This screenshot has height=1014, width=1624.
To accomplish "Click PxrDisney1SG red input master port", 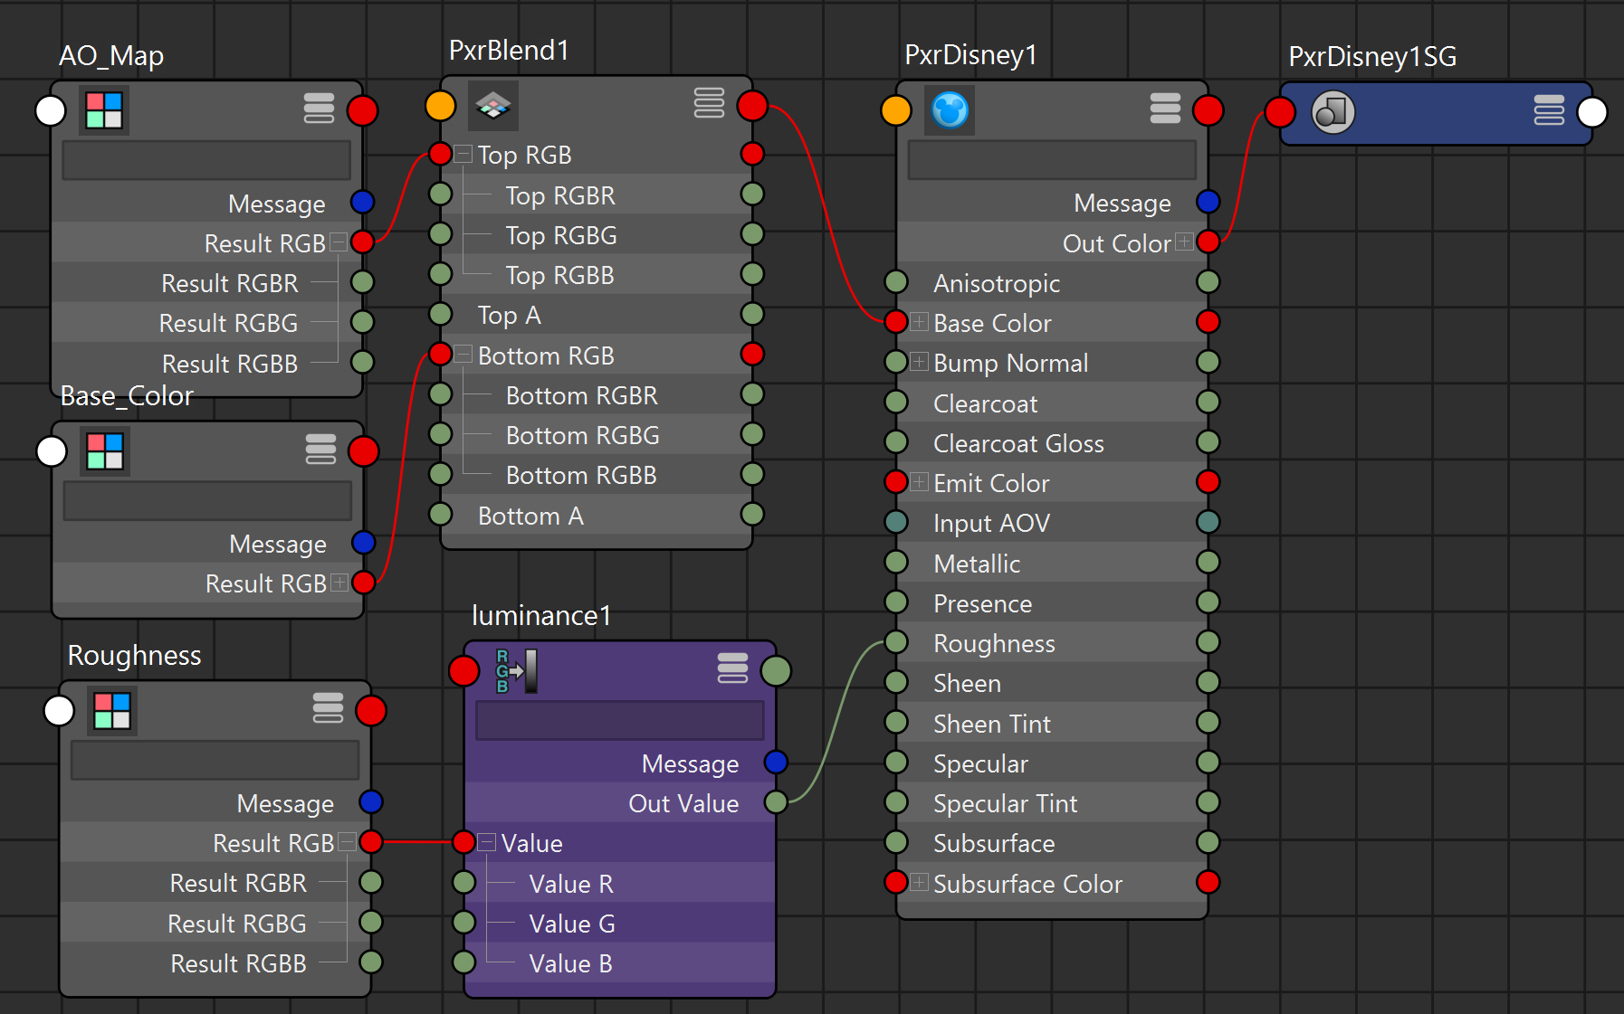I will click(1280, 112).
